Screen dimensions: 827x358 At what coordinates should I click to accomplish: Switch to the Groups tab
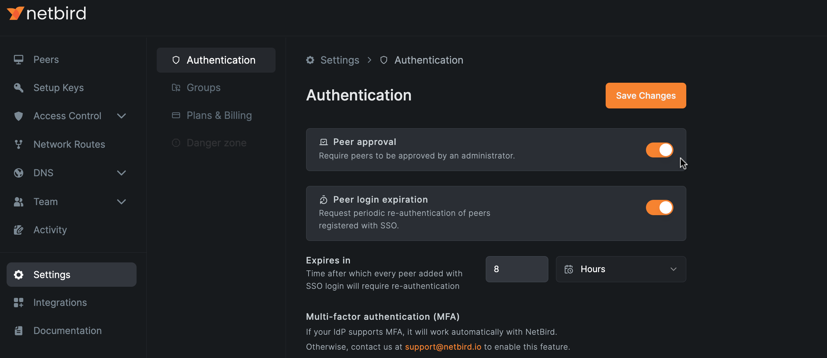203,87
